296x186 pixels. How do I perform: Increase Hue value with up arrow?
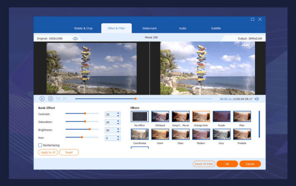pos(118,137)
